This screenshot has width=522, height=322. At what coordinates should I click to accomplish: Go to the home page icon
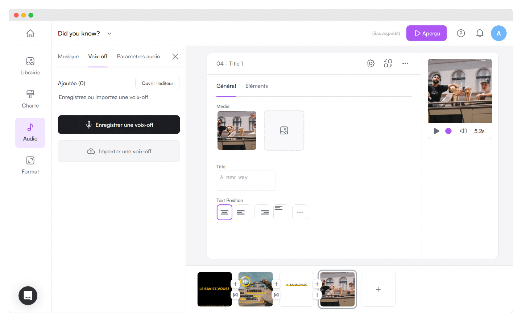(30, 33)
